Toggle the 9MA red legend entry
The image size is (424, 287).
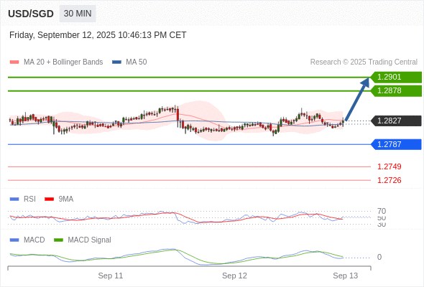(x=59, y=199)
